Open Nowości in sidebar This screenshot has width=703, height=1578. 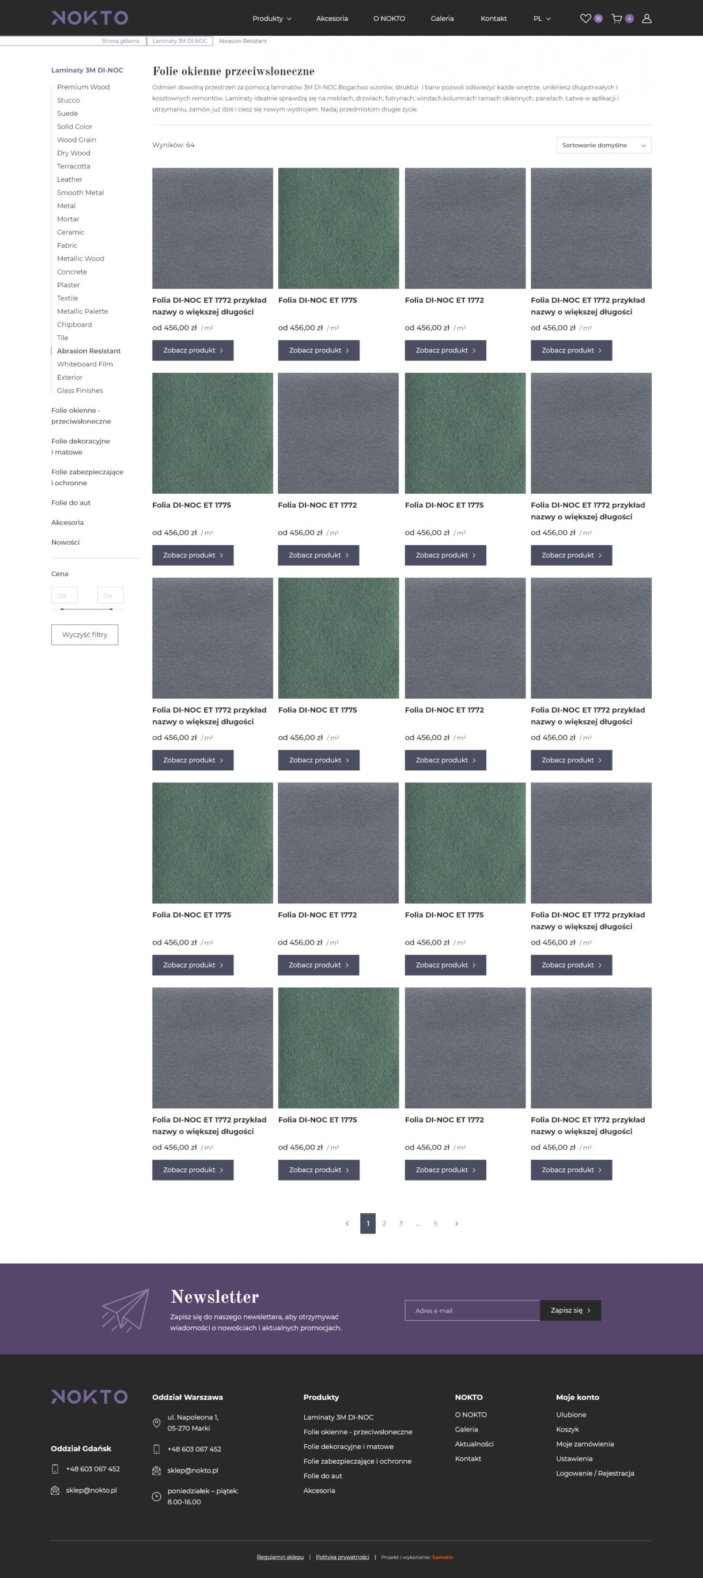[x=66, y=542]
